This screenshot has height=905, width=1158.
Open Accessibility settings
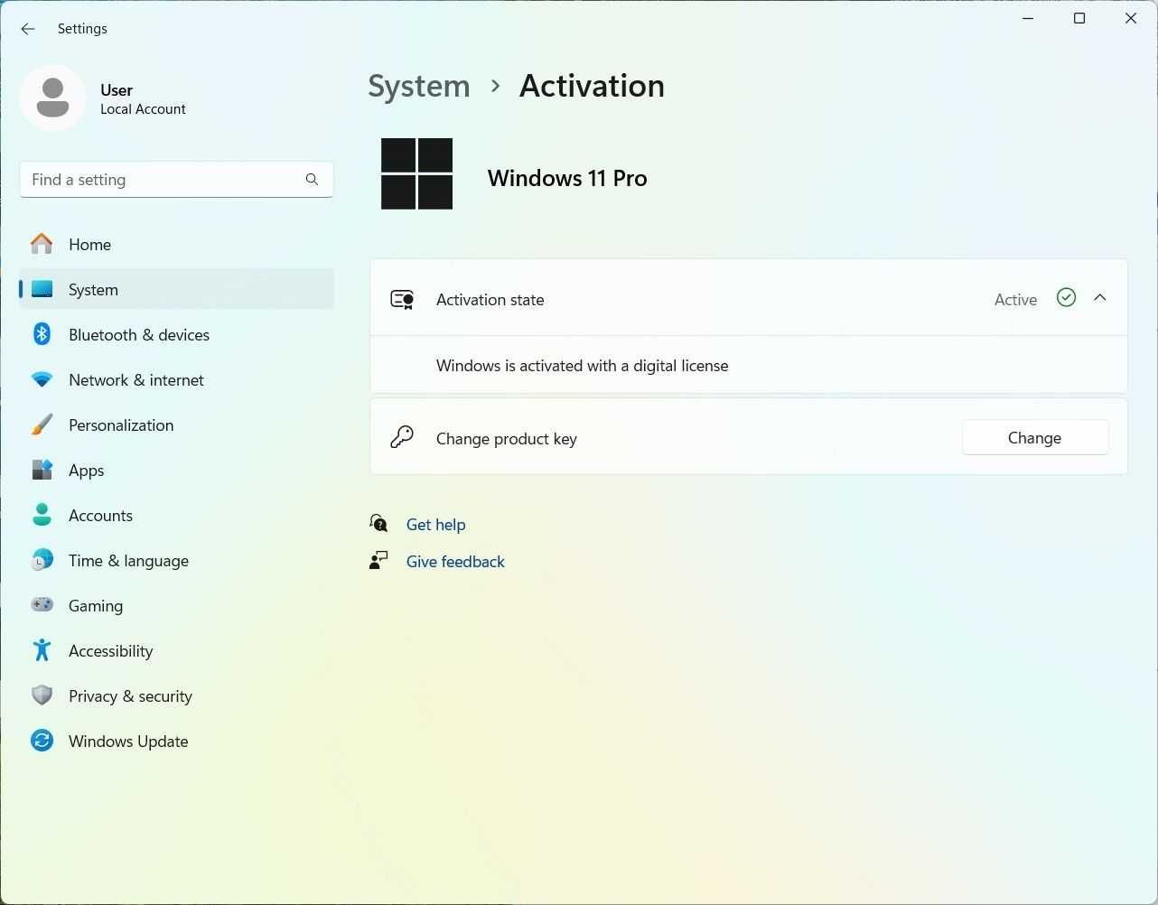[177, 650]
